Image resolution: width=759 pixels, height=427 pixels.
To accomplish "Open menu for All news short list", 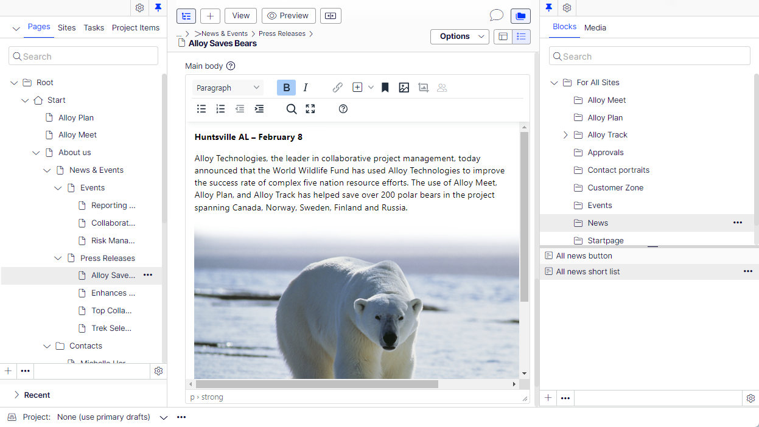I will click(748, 272).
